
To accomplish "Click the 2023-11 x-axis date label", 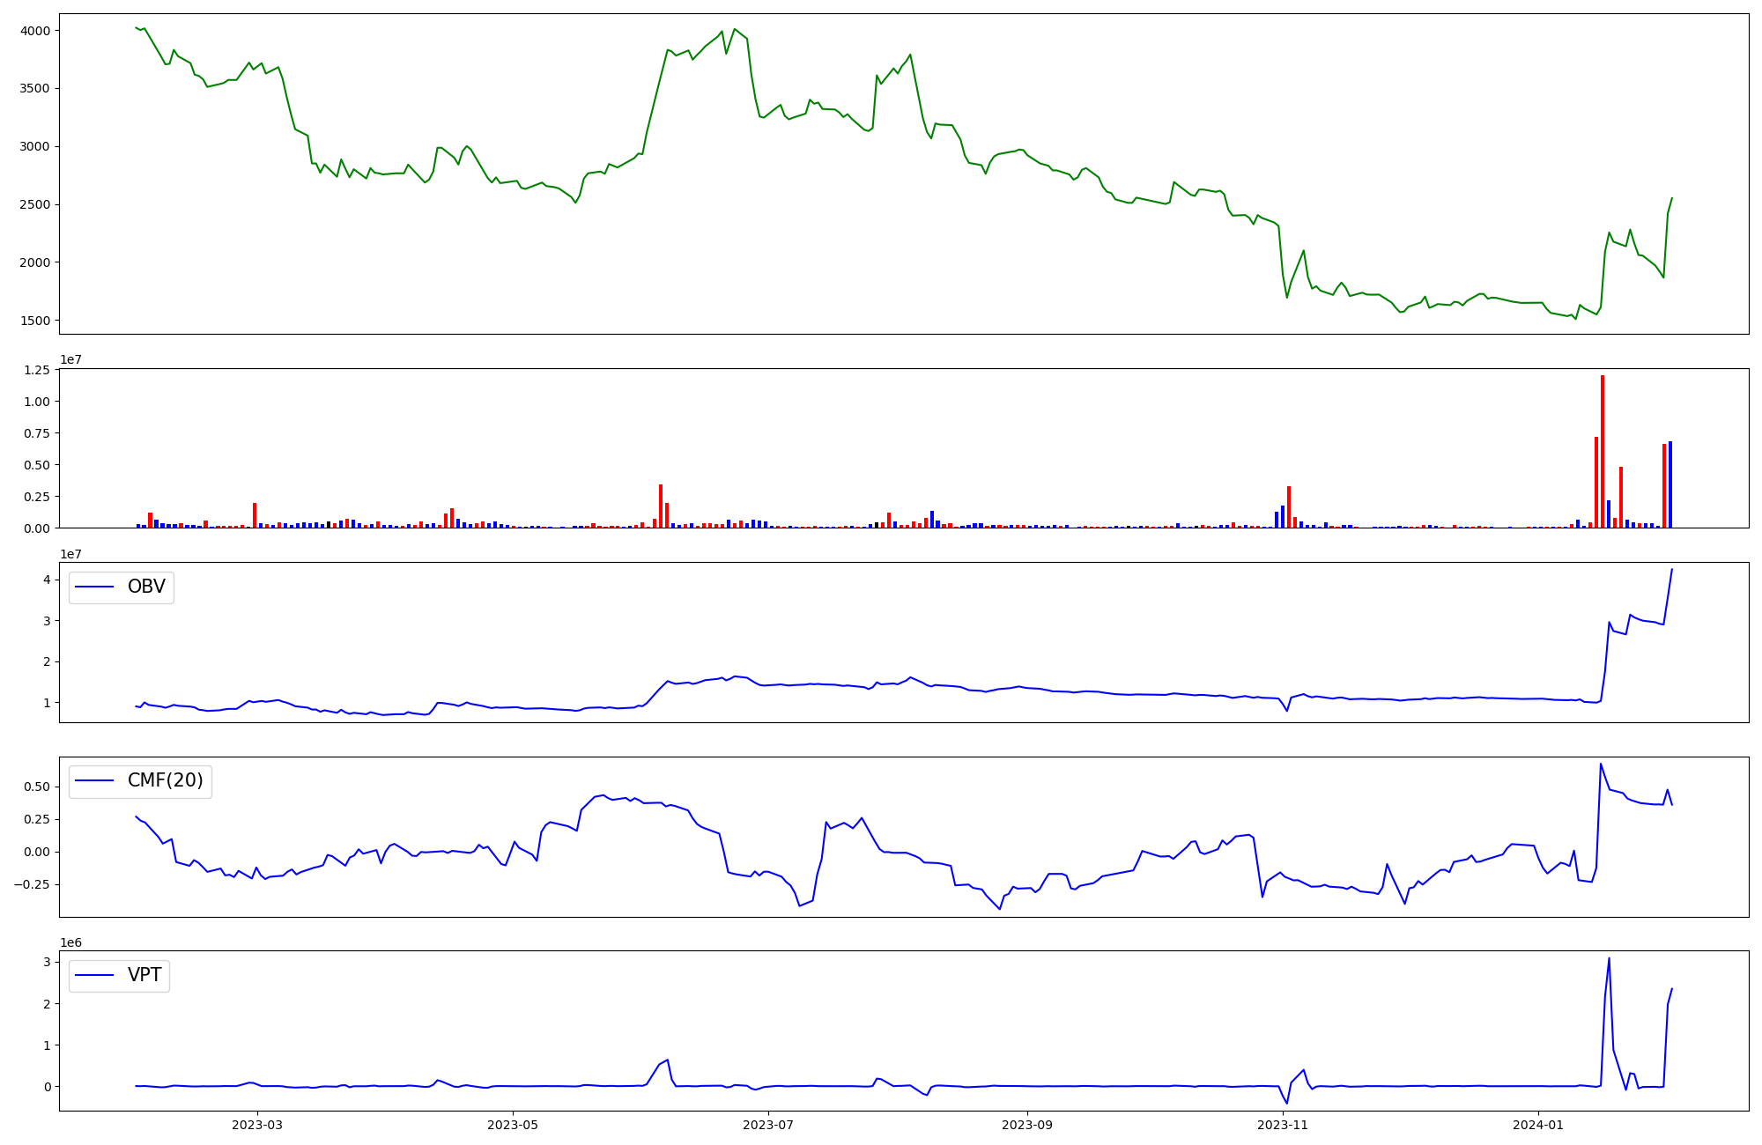I will click(x=1283, y=1125).
